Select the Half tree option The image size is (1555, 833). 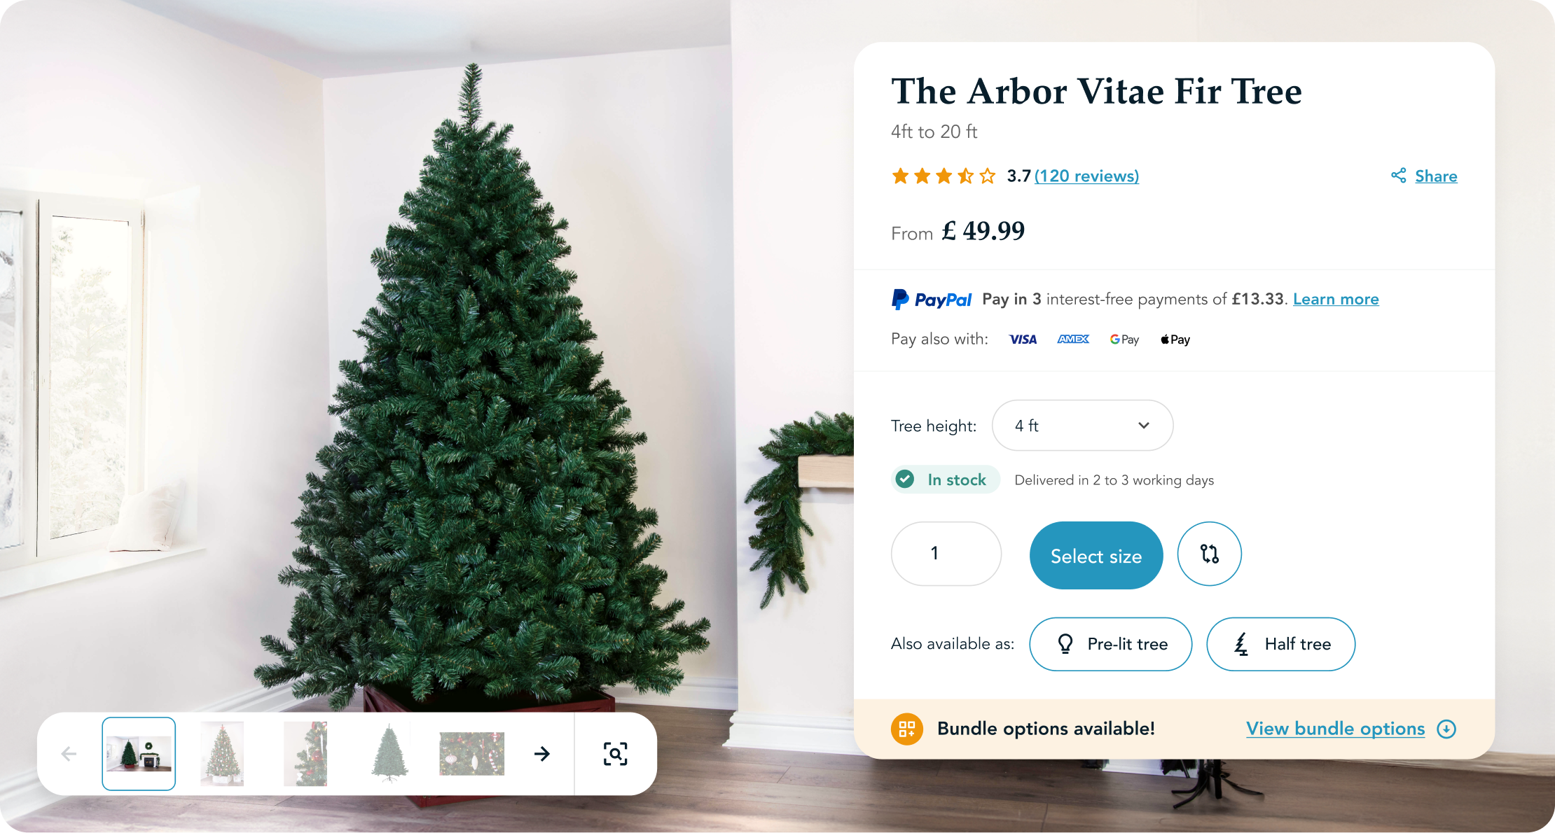click(1280, 644)
